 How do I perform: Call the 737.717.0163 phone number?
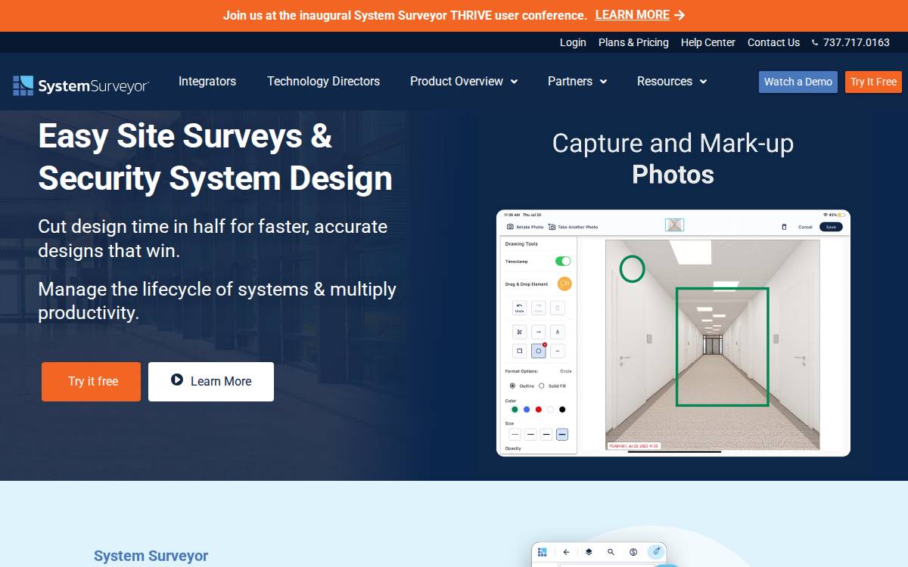coord(857,42)
